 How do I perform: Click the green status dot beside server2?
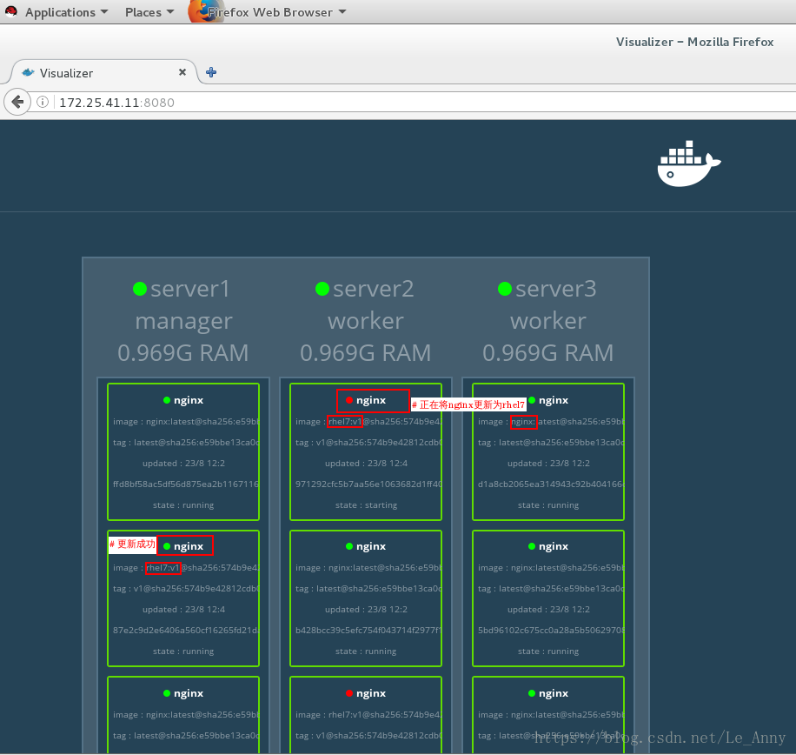[322, 289]
